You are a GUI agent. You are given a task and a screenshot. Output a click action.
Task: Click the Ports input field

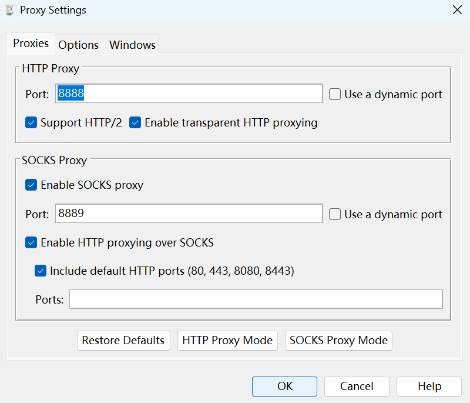pyautogui.click(x=256, y=299)
